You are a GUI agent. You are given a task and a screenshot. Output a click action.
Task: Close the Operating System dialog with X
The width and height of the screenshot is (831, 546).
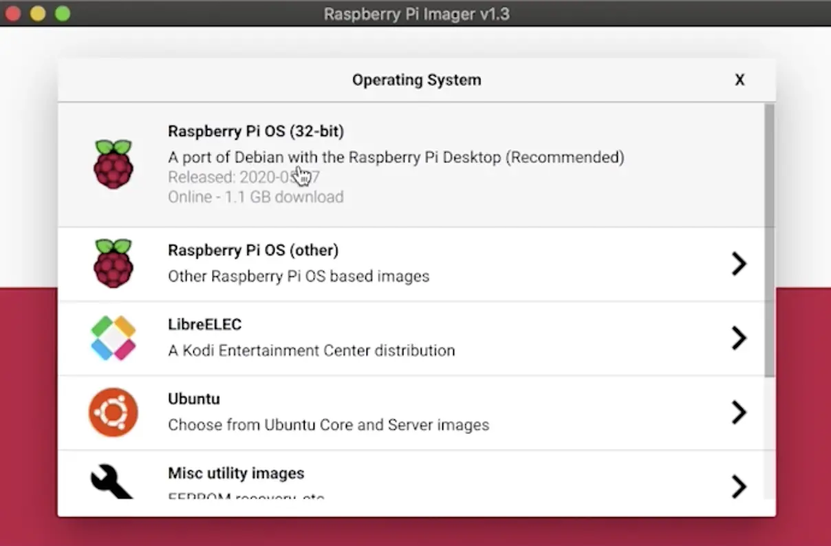click(x=740, y=80)
